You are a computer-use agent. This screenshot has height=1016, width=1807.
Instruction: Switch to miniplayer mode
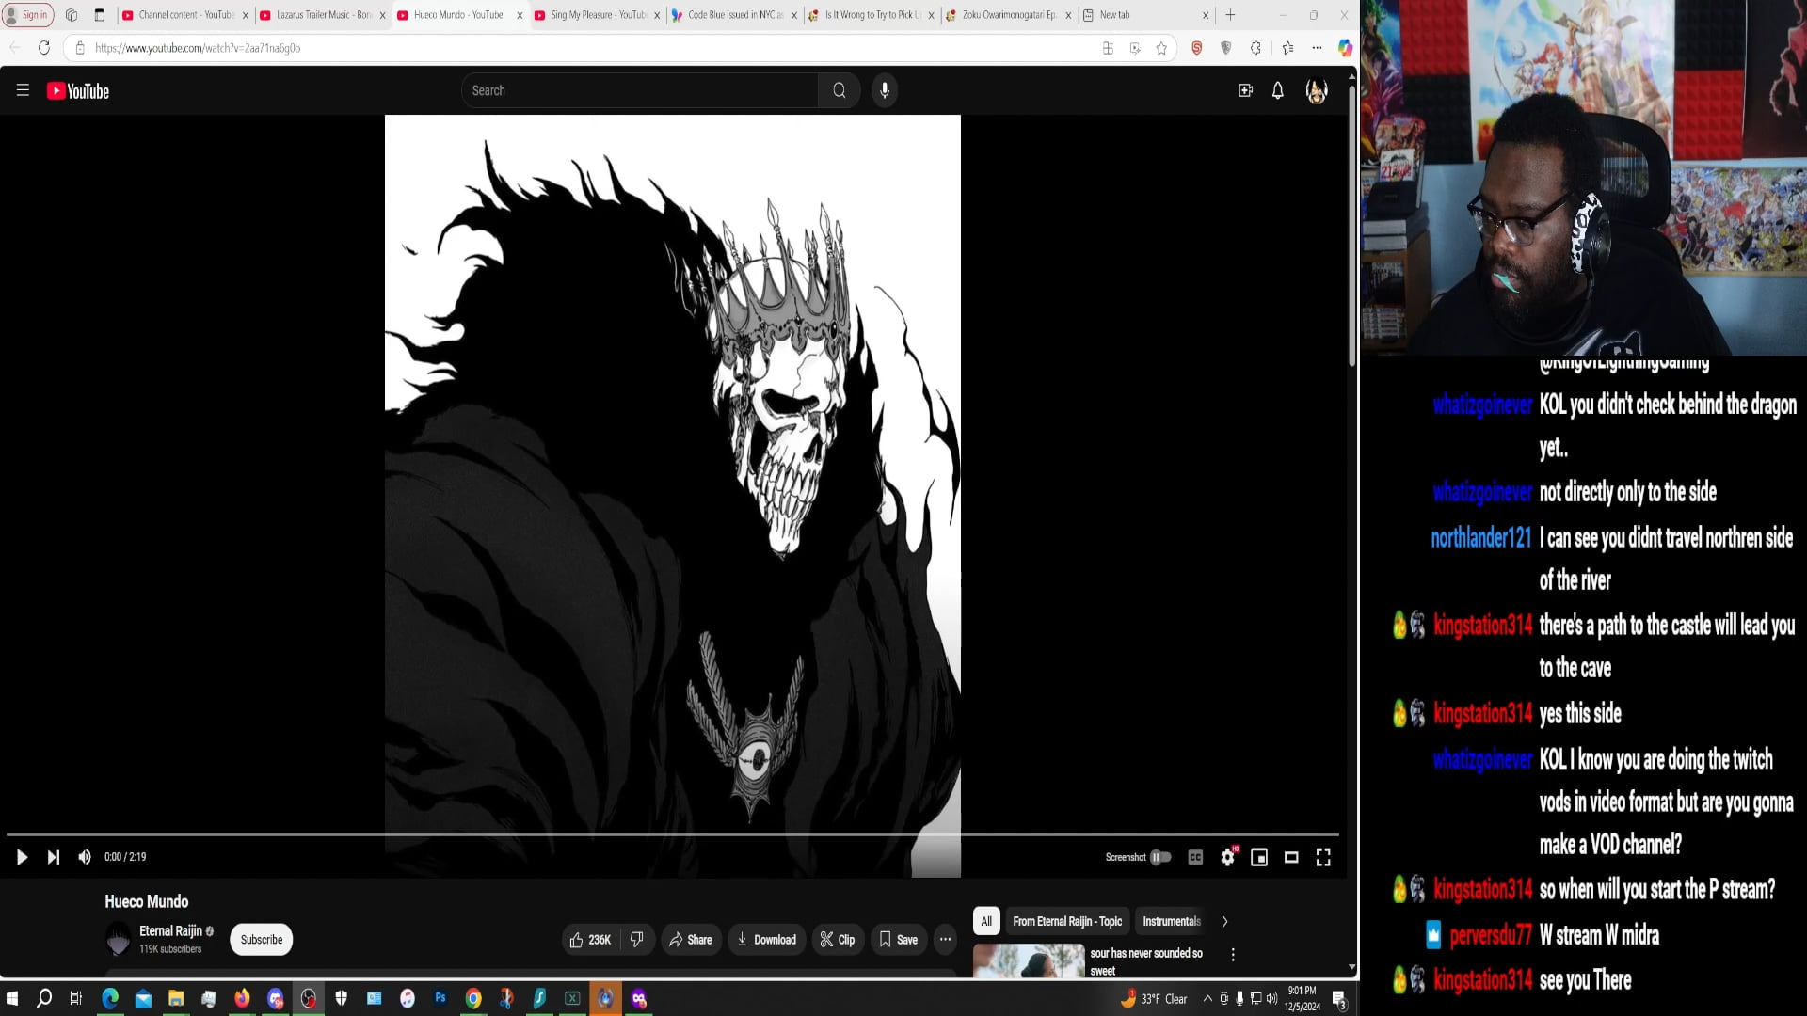coord(1259,857)
